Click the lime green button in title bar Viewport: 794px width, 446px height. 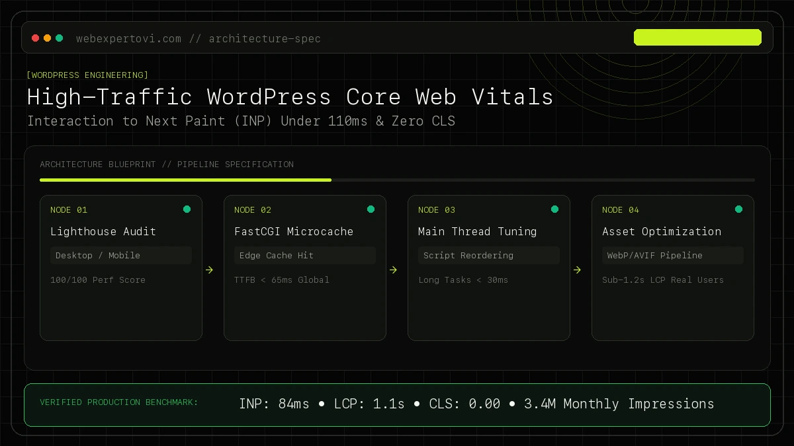pyautogui.click(x=697, y=37)
